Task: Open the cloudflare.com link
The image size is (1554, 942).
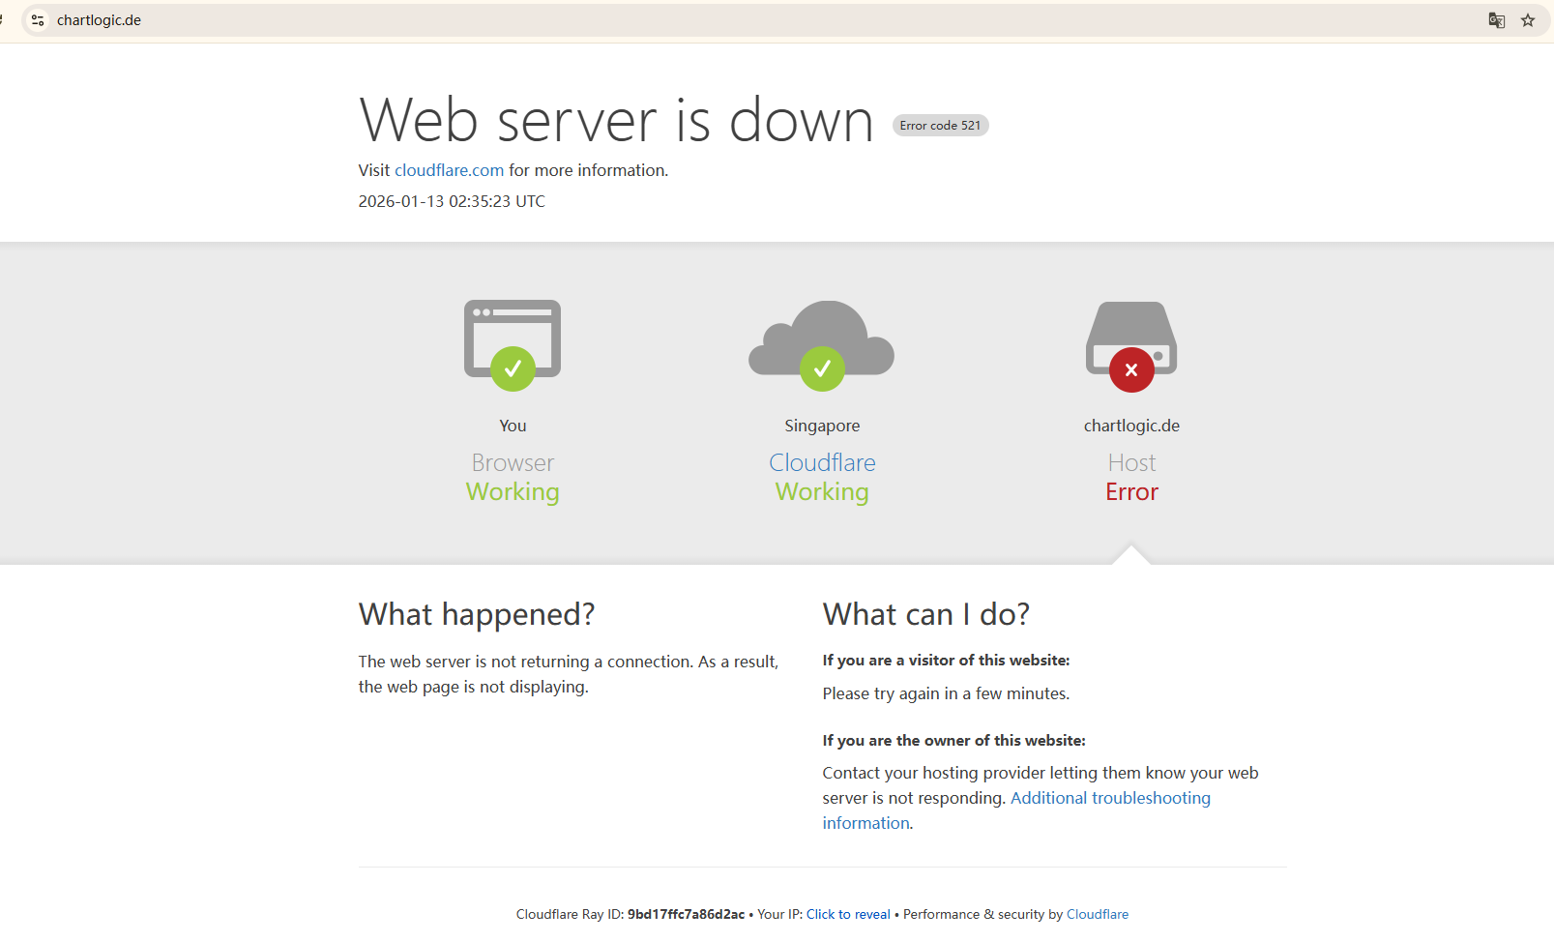Action: [x=449, y=170]
